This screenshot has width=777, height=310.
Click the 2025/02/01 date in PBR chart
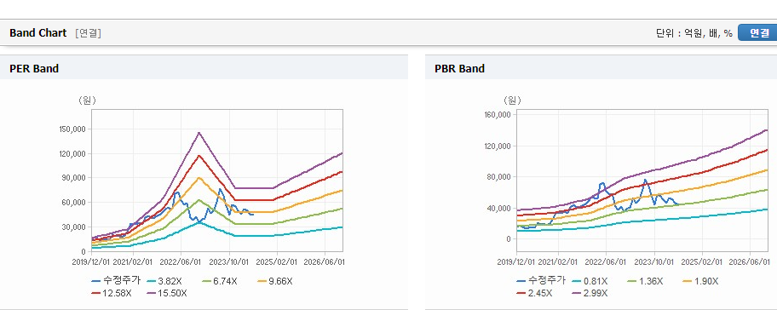(x=703, y=261)
